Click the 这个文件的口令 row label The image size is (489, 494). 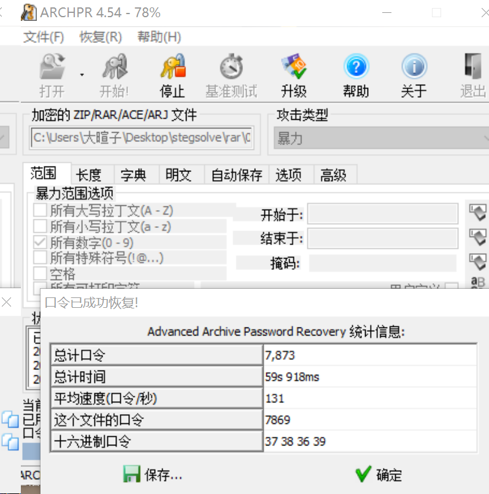[156, 420]
